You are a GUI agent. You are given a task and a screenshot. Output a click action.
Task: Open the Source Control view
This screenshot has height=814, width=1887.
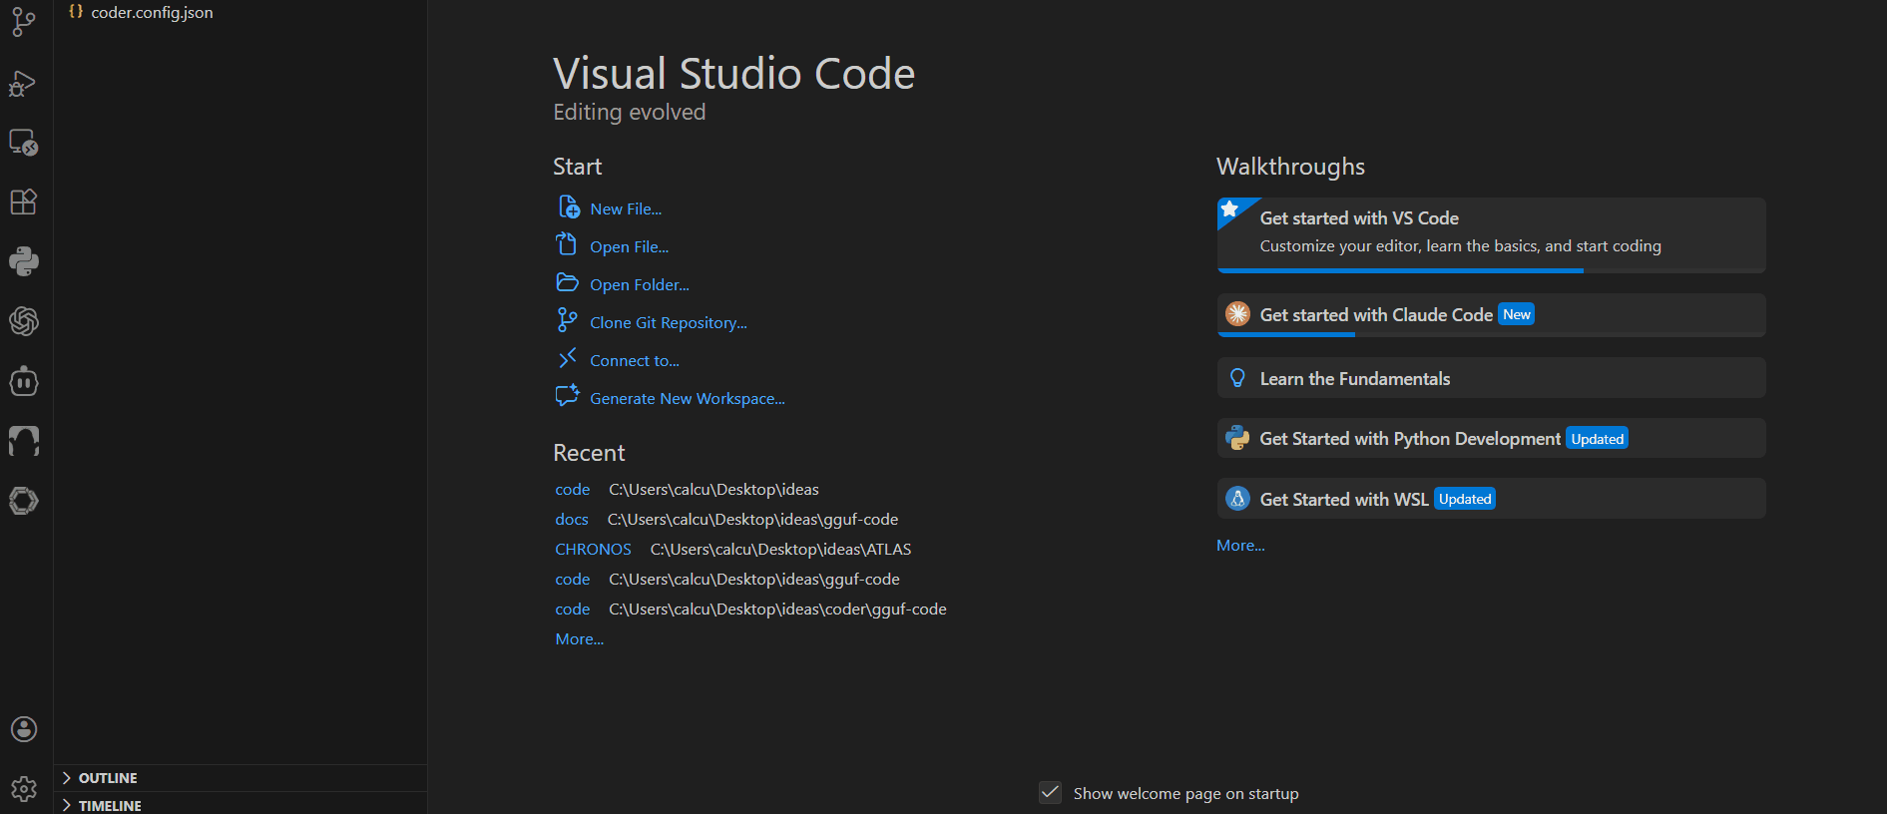click(x=24, y=22)
